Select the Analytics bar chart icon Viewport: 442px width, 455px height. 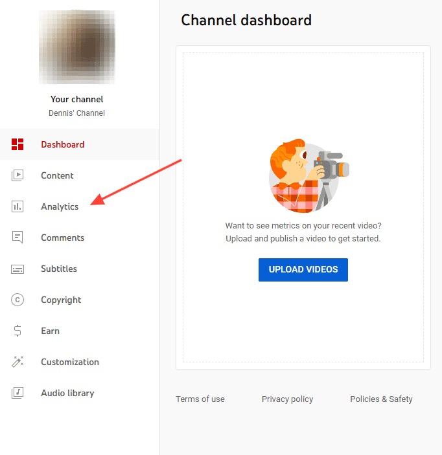tap(17, 206)
